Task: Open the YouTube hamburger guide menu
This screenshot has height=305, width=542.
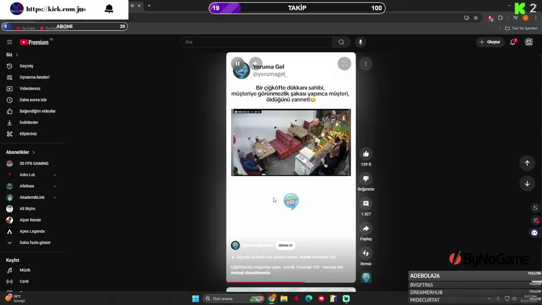Action: pos(9,42)
